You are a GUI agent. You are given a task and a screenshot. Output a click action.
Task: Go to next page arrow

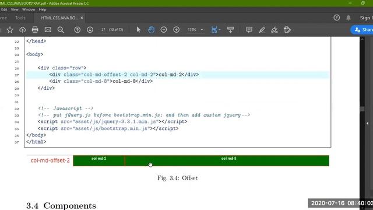[x=90, y=30]
